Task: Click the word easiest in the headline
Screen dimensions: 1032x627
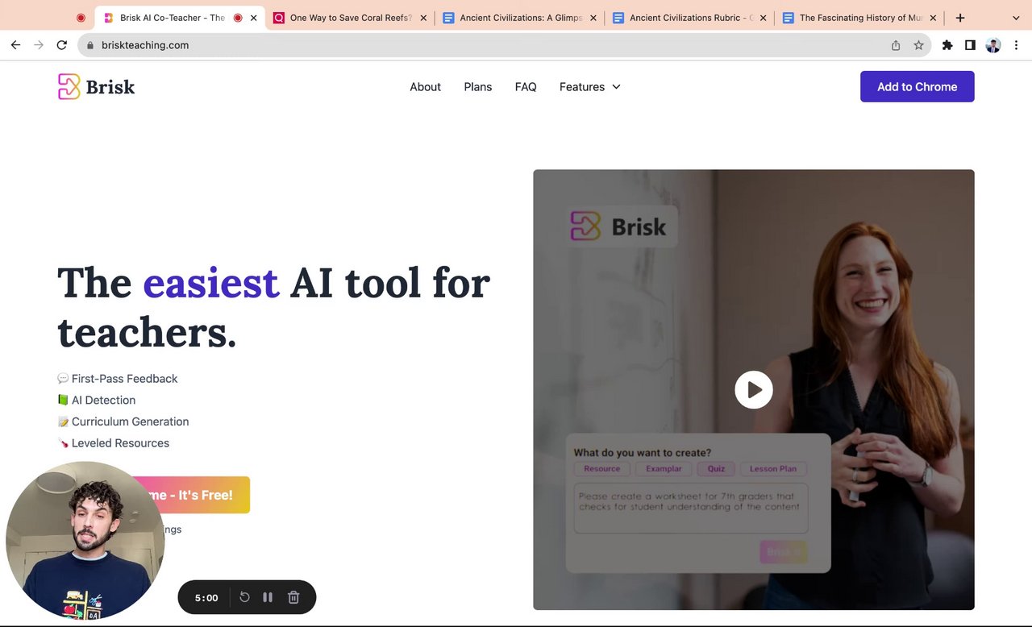Action: [x=211, y=284]
